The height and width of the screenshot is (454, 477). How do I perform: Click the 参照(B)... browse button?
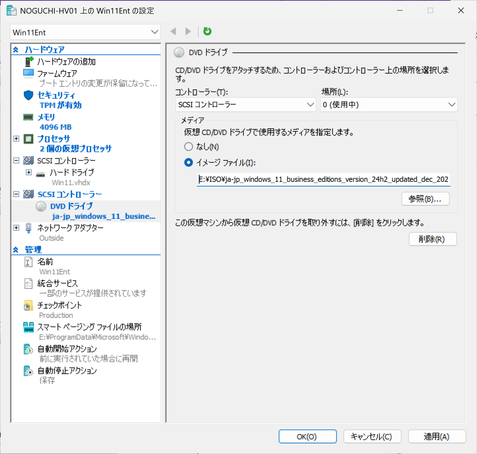pyautogui.click(x=425, y=199)
